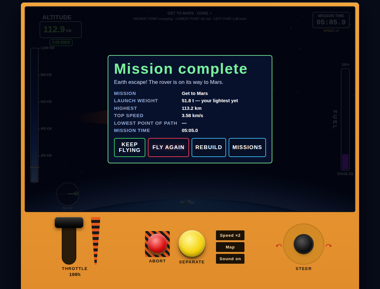Toggle the Speed ×2 setting
This screenshot has height=289, width=380.
pos(230,235)
